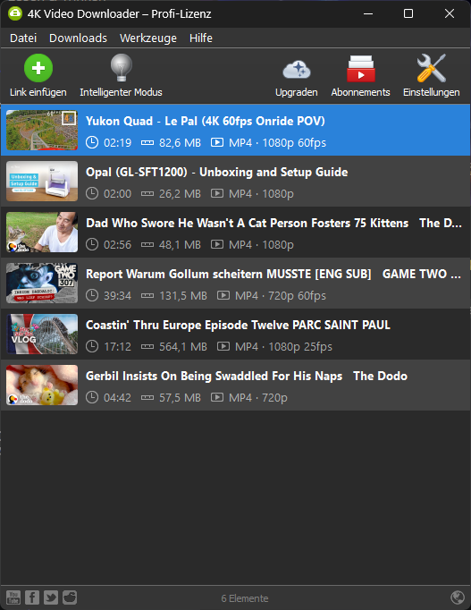
Task: Open the Abonnements icon
Action: tap(361, 69)
